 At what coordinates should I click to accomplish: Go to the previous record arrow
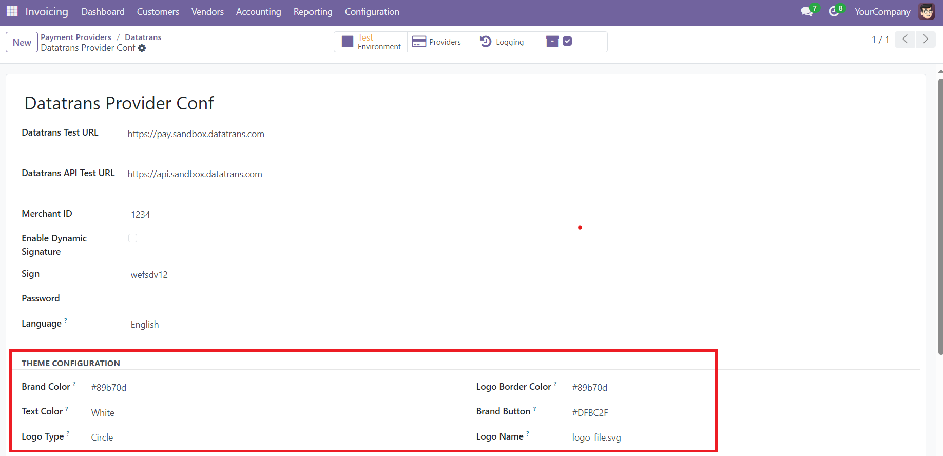pos(904,40)
